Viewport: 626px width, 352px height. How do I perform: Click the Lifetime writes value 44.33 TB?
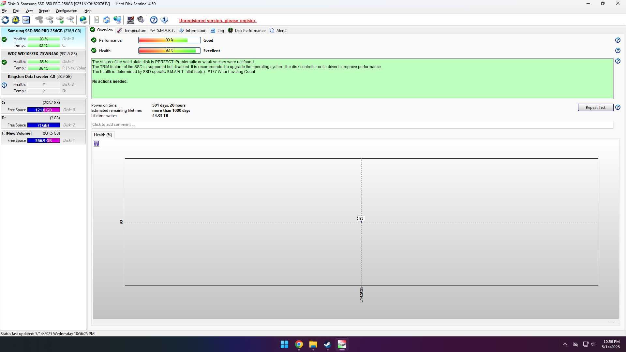coord(160,116)
